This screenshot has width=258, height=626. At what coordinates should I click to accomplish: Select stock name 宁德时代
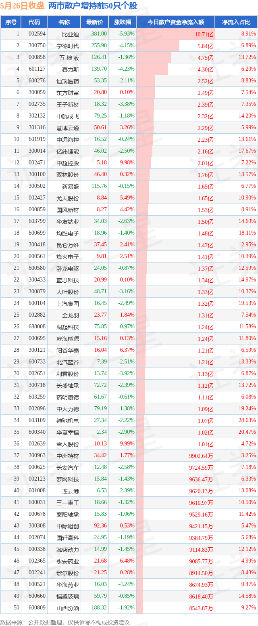68,46
